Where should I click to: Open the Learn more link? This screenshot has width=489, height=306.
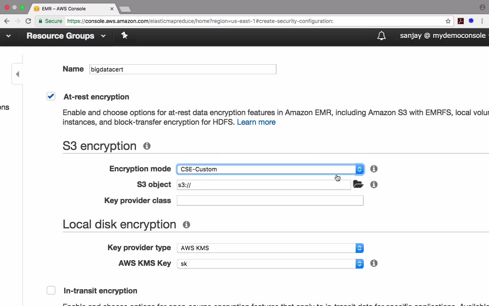tap(256, 122)
